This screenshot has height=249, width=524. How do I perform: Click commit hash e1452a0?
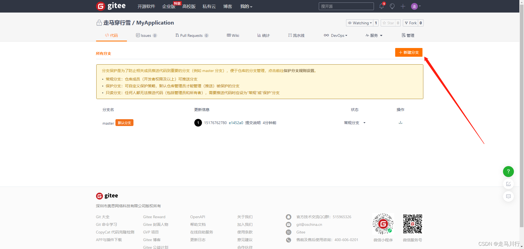[236, 123]
